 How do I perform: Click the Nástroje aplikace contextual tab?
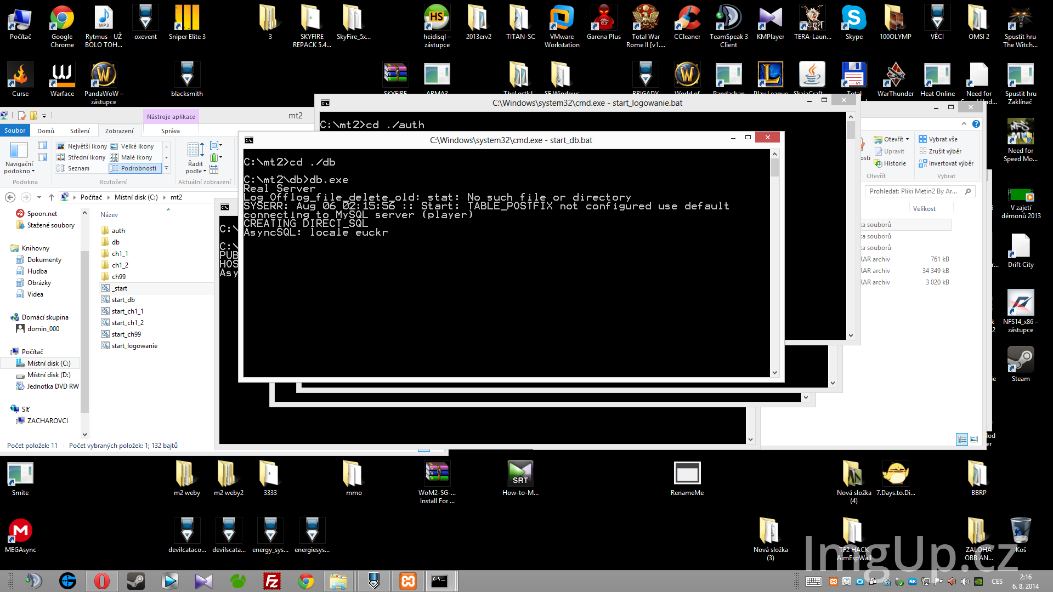[x=171, y=116]
